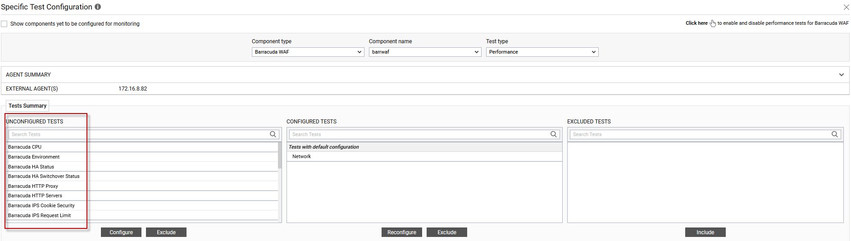This screenshot has height=241, width=851.
Task: Open the Test type dropdown
Action: (x=542, y=52)
